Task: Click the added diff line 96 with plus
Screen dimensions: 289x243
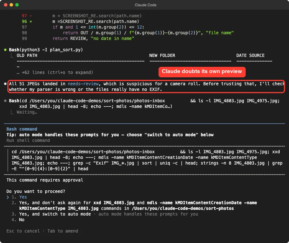Action: [x=80, y=22]
